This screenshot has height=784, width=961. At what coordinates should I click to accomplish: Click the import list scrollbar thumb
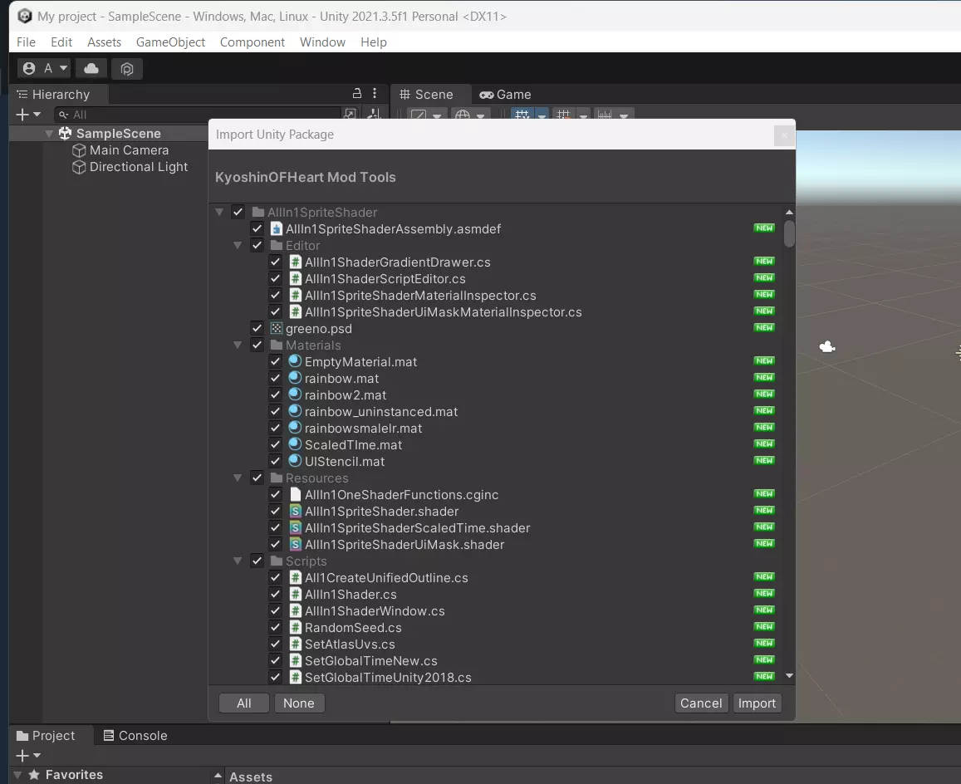[x=789, y=233]
